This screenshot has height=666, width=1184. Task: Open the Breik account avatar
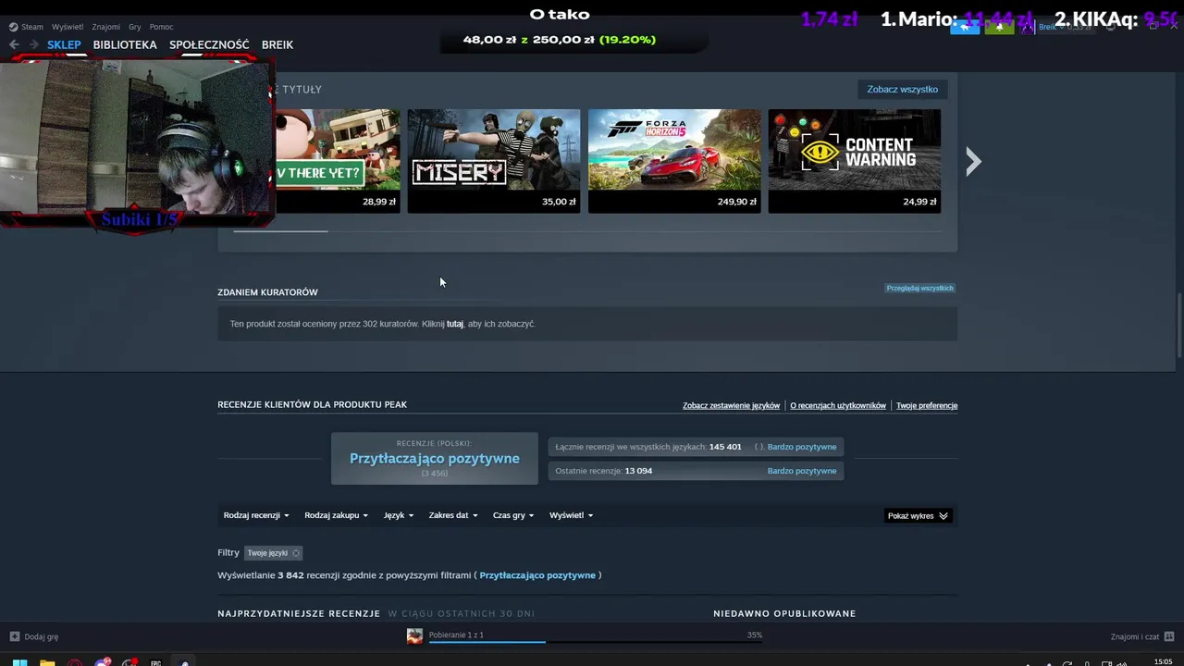[1027, 27]
